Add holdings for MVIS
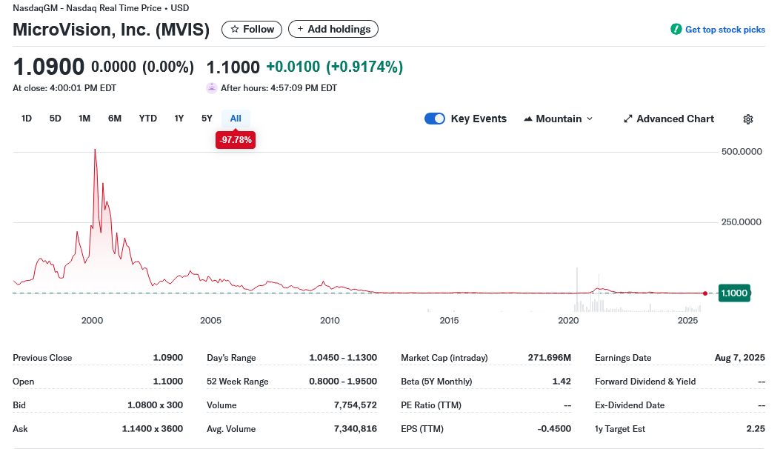 pos(333,29)
